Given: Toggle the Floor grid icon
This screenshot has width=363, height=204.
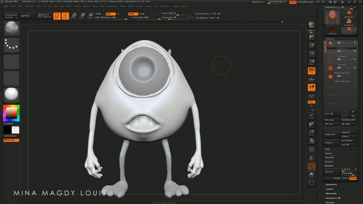Looking at the screenshot, I should [x=311, y=79].
